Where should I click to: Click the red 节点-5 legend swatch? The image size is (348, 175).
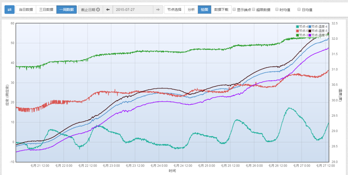pos(297,31)
